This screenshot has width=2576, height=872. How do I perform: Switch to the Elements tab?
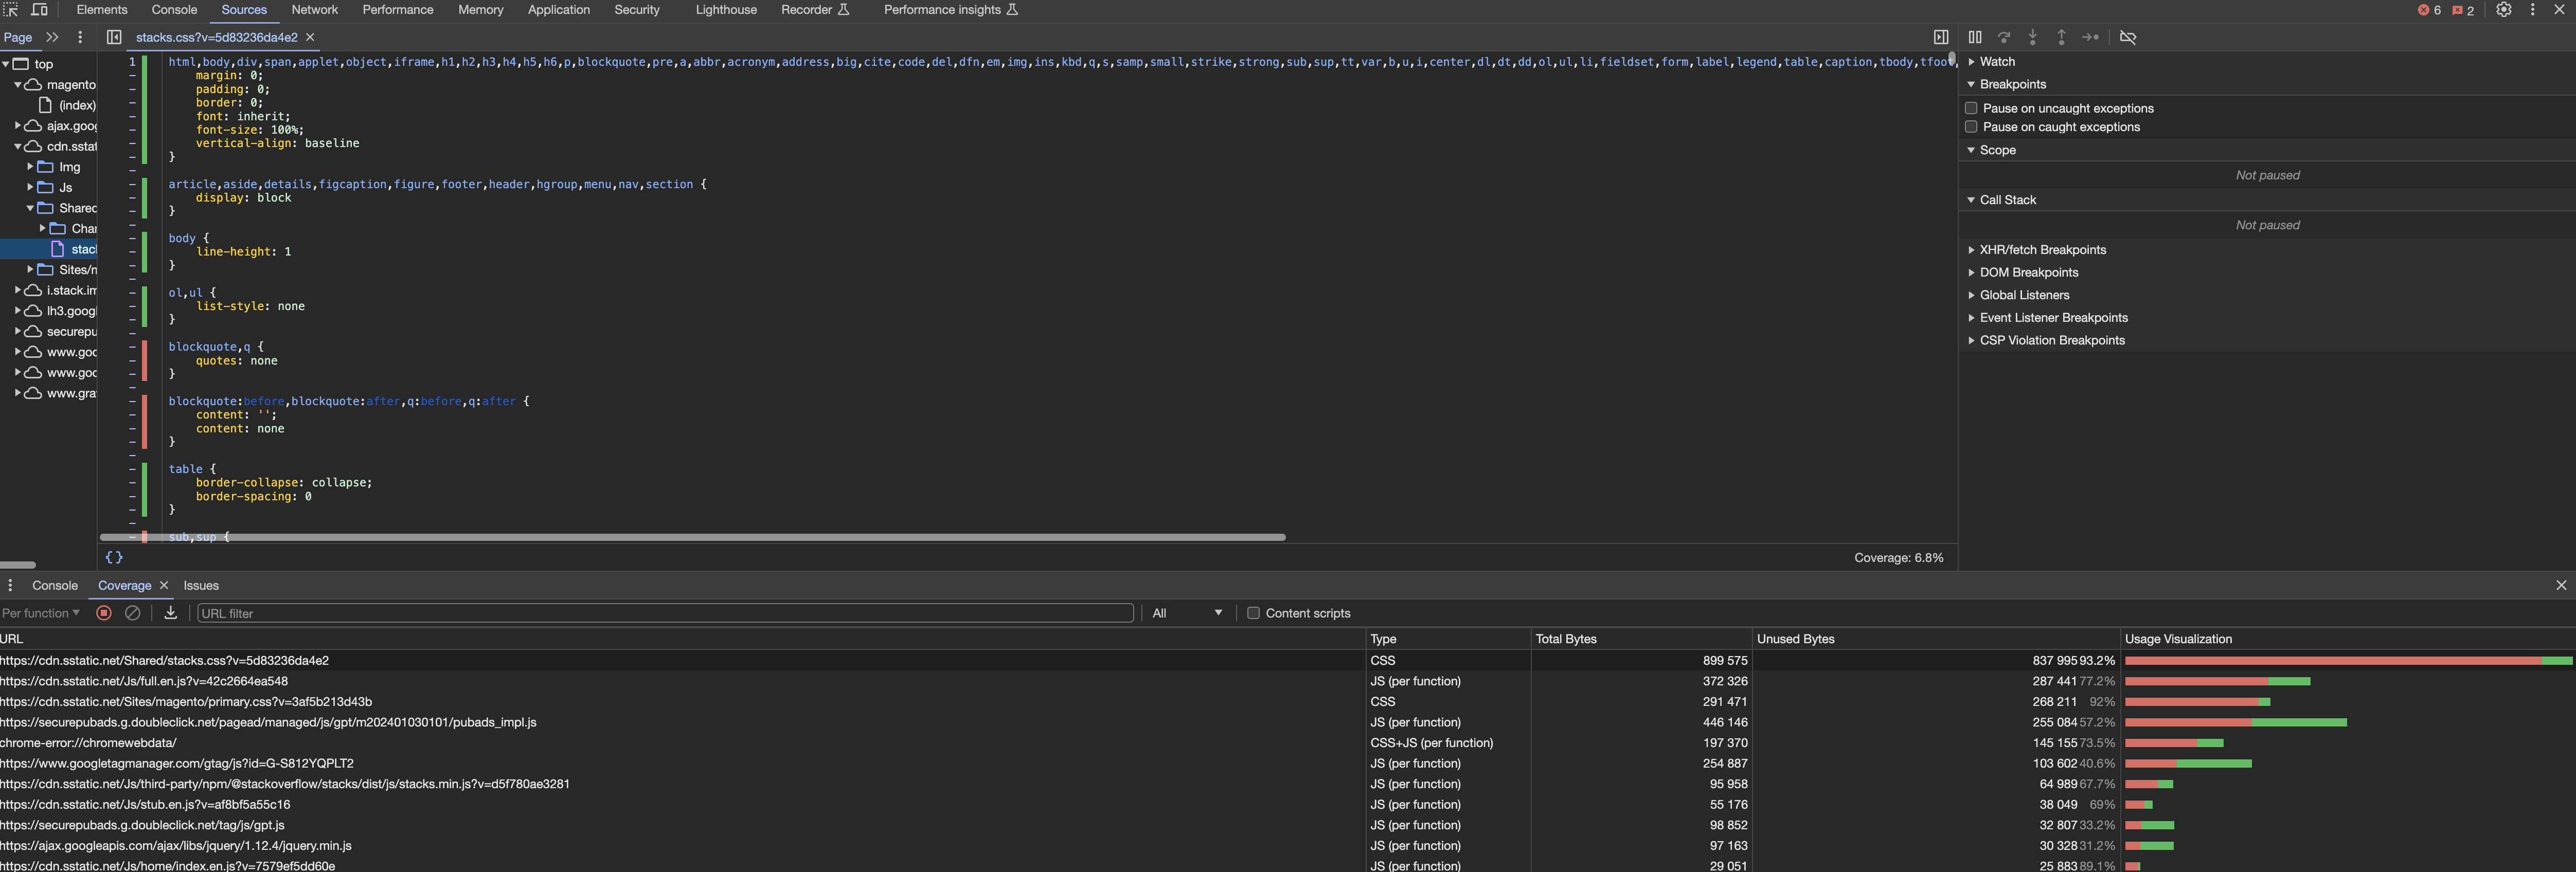[x=102, y=10]
